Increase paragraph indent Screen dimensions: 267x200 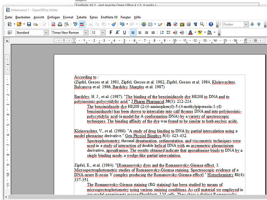[182, 32]
